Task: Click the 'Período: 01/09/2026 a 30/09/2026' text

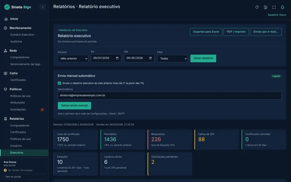Action: pos(73,125)
